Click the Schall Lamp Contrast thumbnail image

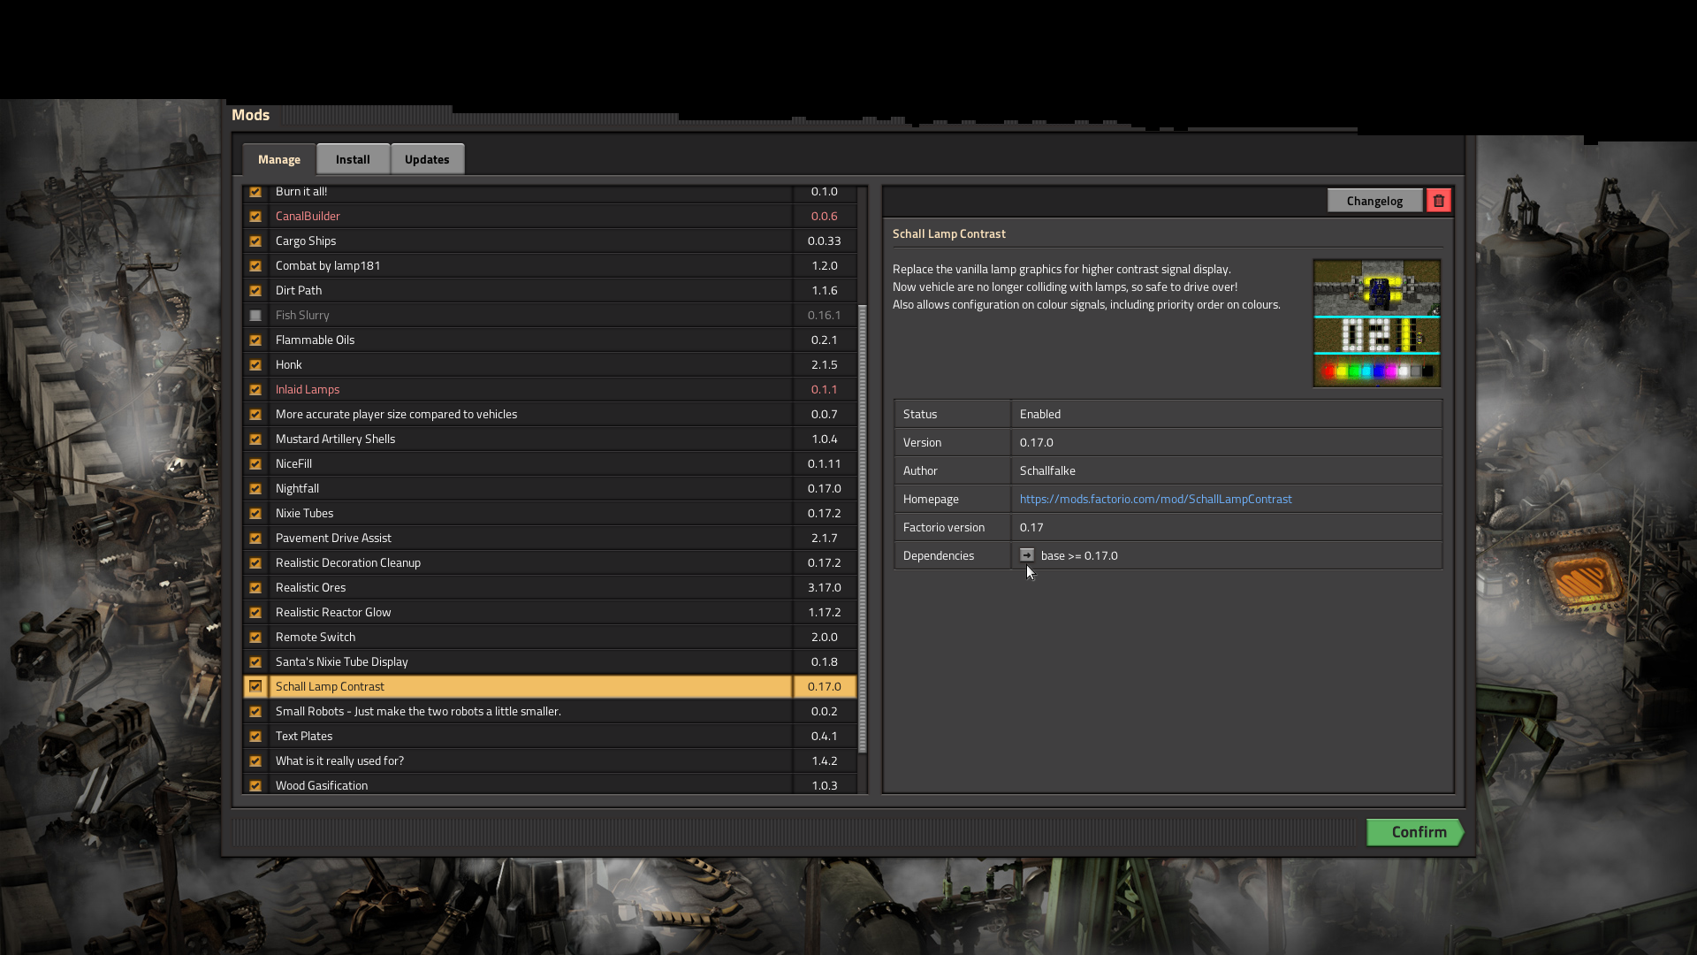tap(1377, 324)
